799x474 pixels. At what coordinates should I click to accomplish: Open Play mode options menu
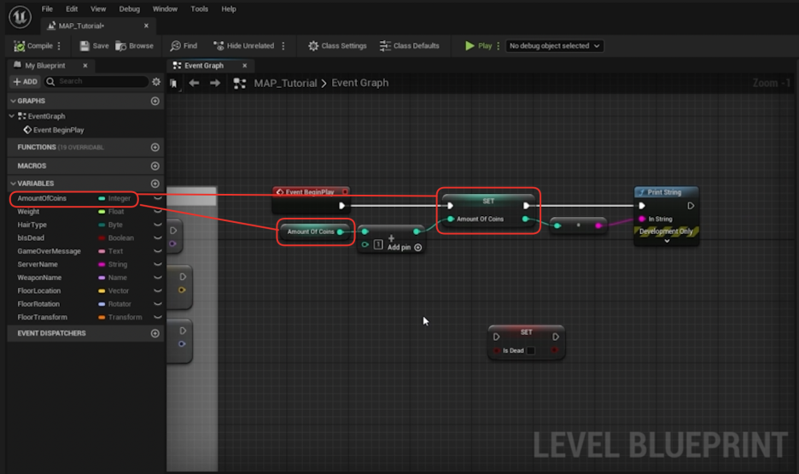(x=499, y=46)
